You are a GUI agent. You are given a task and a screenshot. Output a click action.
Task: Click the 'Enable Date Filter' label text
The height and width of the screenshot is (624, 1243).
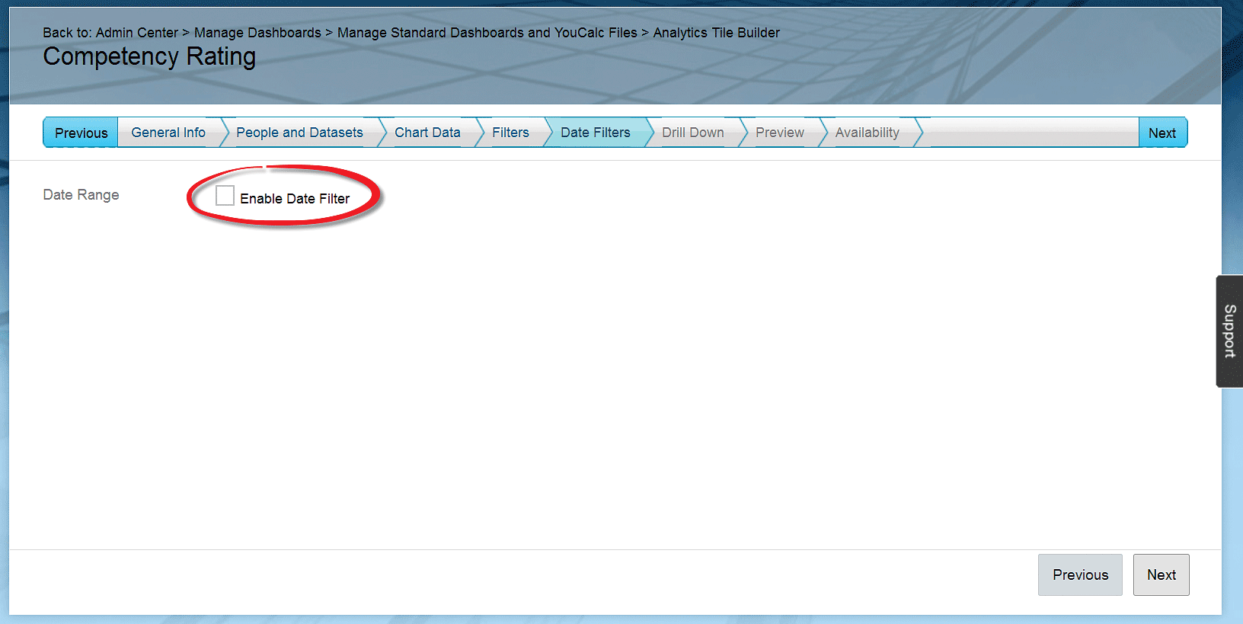pos(295,199)
